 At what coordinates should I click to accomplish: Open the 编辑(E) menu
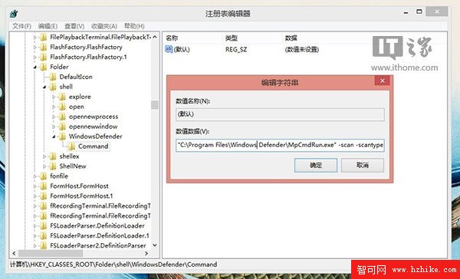pyautogui.click(x=48, y=26)
